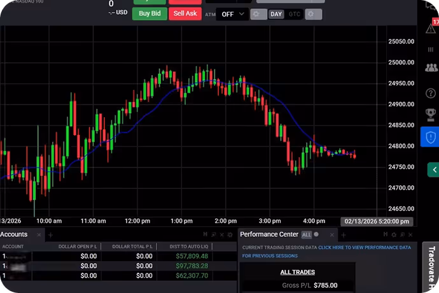The height and width of the screenshot is (293, 439).
Task: Close the Accounts panel with X icon
Action: click(x=222, y=234)
